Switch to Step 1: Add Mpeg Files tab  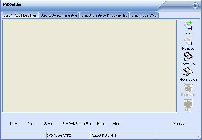coord(20,15)
